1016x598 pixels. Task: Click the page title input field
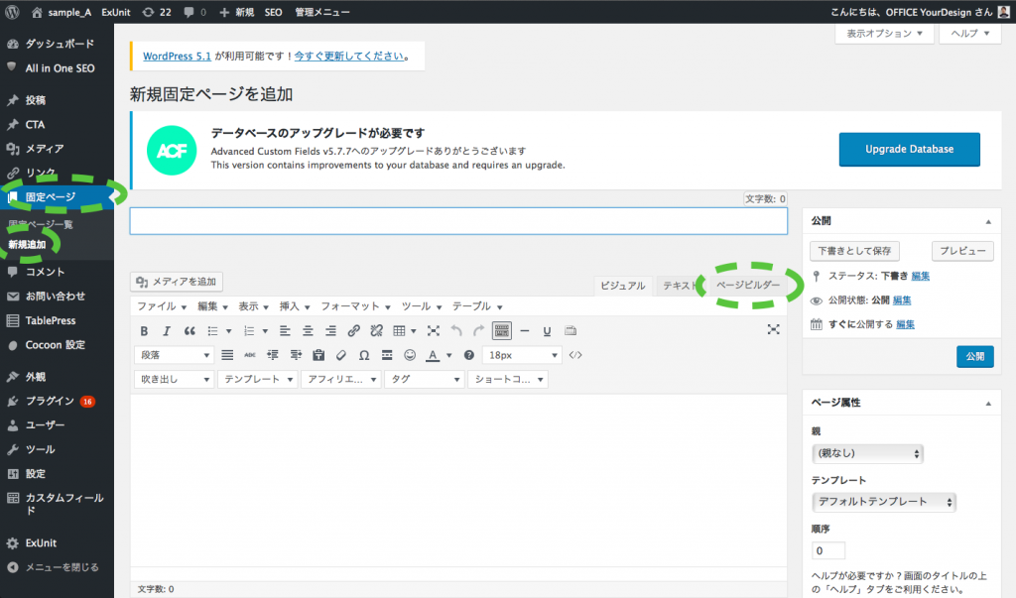(462, 221)
